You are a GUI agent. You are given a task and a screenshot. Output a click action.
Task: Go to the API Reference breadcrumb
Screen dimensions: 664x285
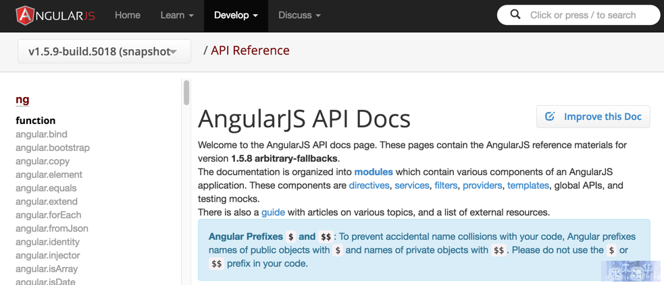coord(251,51)
